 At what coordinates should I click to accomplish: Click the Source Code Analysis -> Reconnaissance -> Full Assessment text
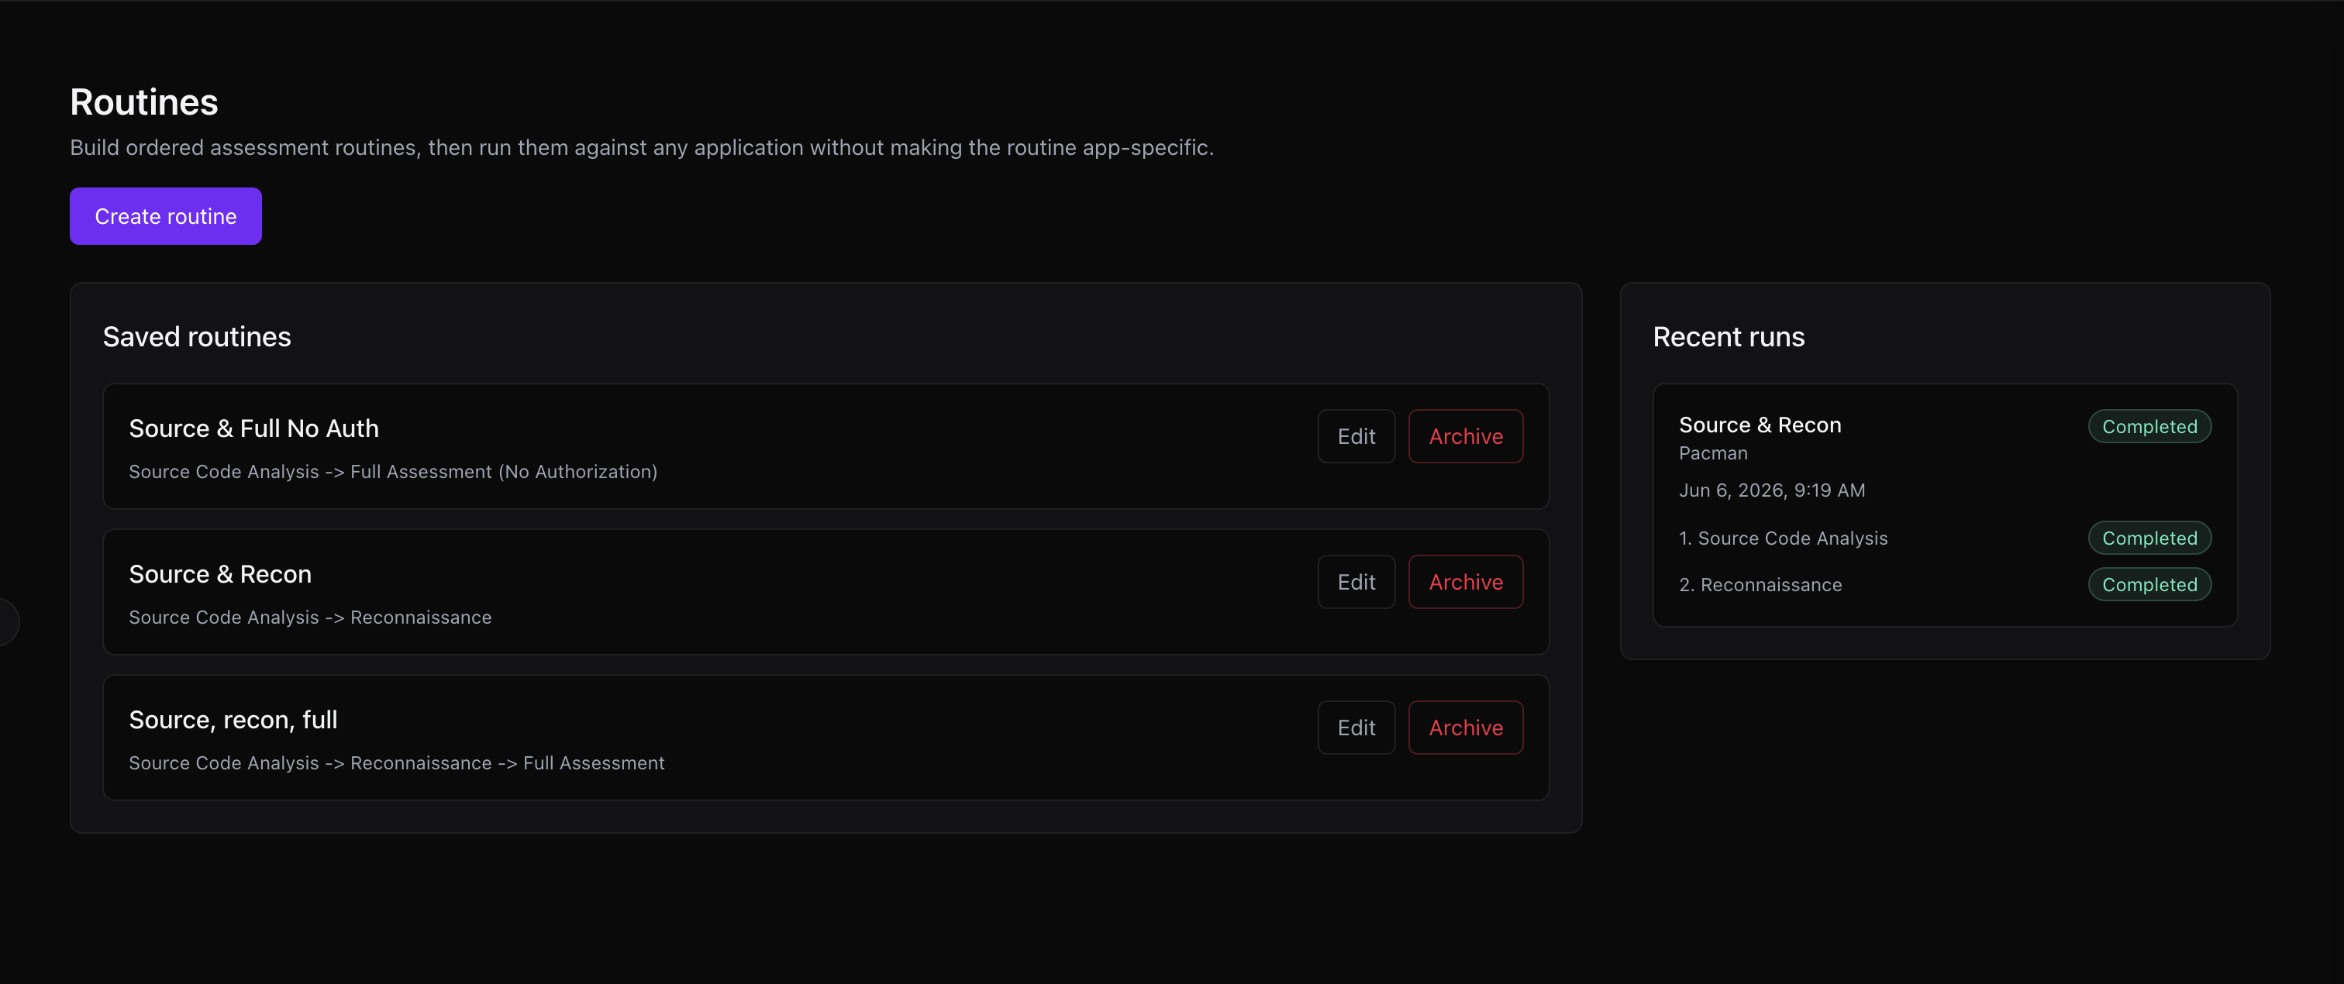click(x=397, y=763)
